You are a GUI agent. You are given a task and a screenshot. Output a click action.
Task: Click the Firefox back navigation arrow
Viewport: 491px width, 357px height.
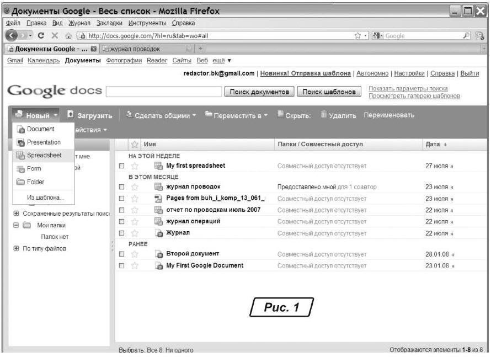click(x=12, y=36)
